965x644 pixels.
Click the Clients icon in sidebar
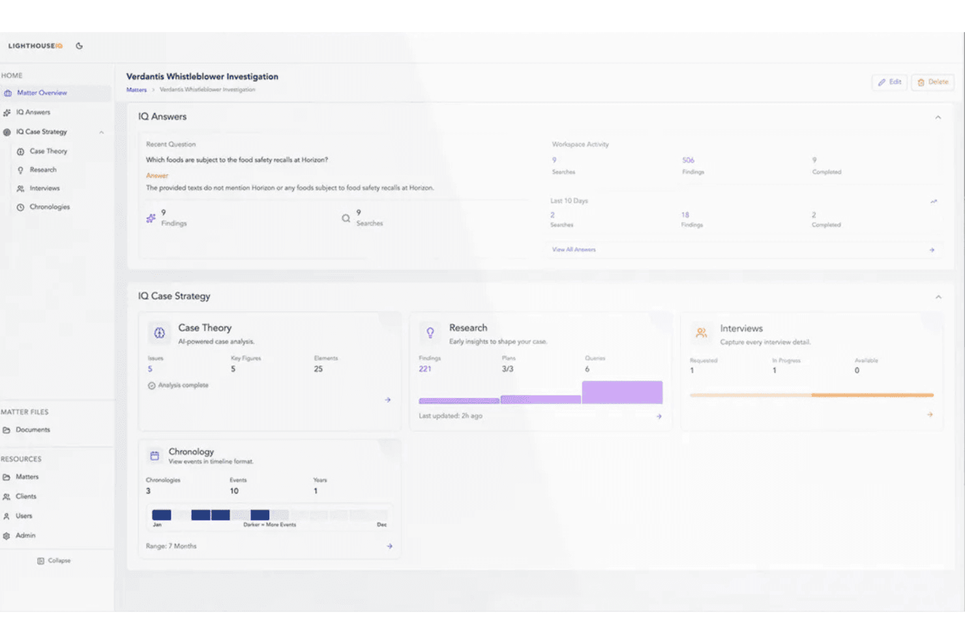(7, 497)
